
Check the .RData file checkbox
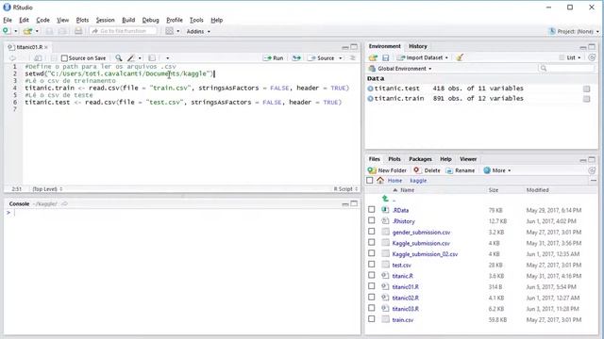point(371,209)
